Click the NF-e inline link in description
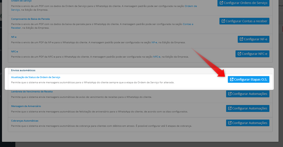Viewport: 283px width, 147px height. coord(154,42)
